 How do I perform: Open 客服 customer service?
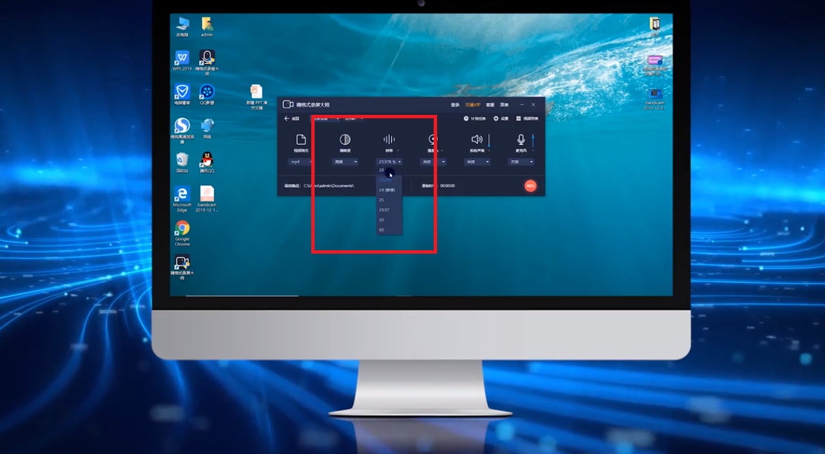pos(490,105)
